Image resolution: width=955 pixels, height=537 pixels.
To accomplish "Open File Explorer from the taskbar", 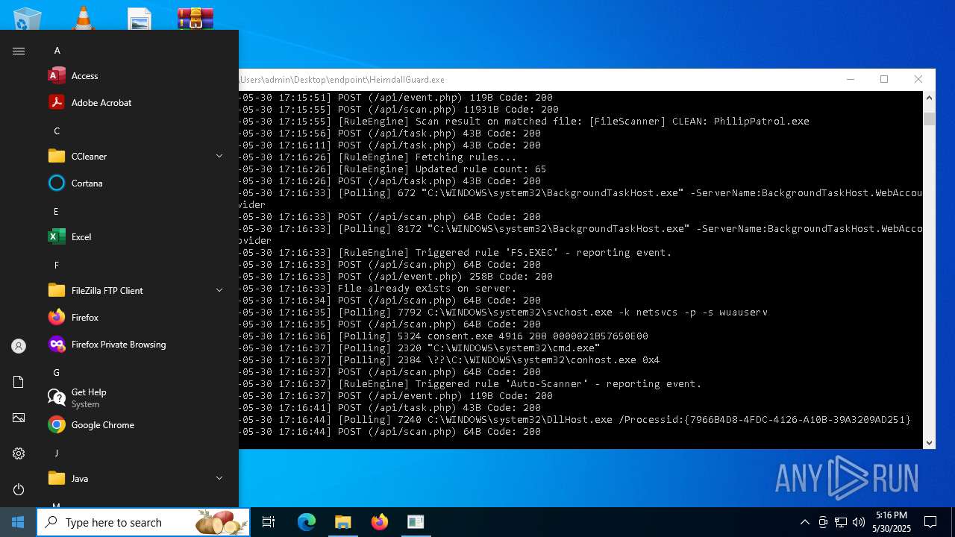I will pyautogui.click(x=342, y=522).
